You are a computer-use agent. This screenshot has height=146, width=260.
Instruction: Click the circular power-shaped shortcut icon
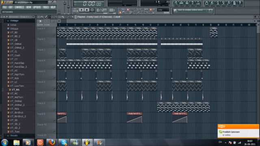207,3
